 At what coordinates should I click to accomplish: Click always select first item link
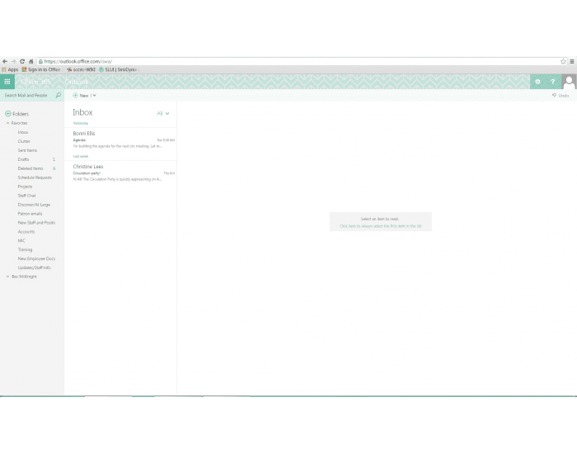[380, 226]
